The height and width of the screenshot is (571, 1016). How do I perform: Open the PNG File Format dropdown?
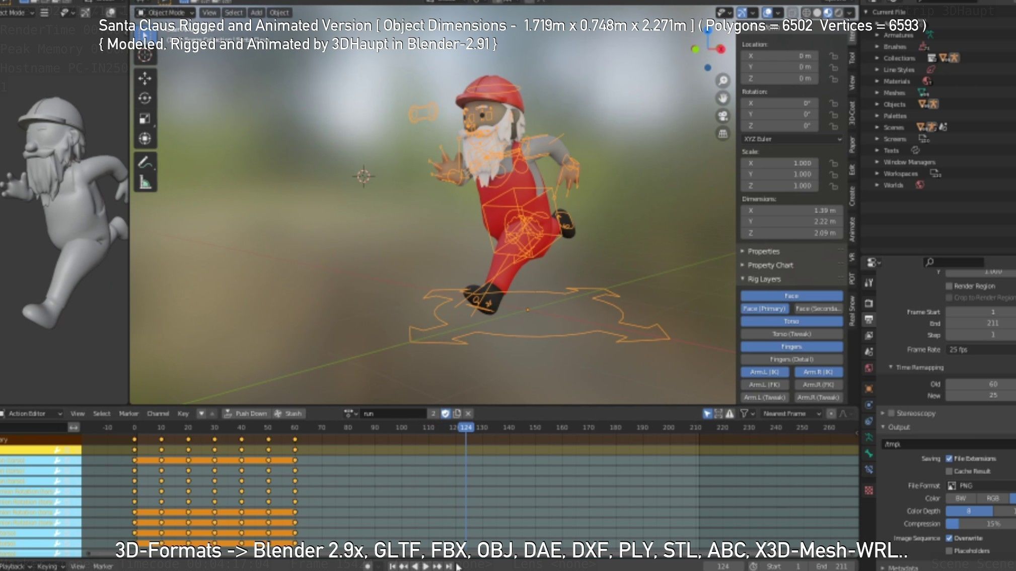point(981,486)
